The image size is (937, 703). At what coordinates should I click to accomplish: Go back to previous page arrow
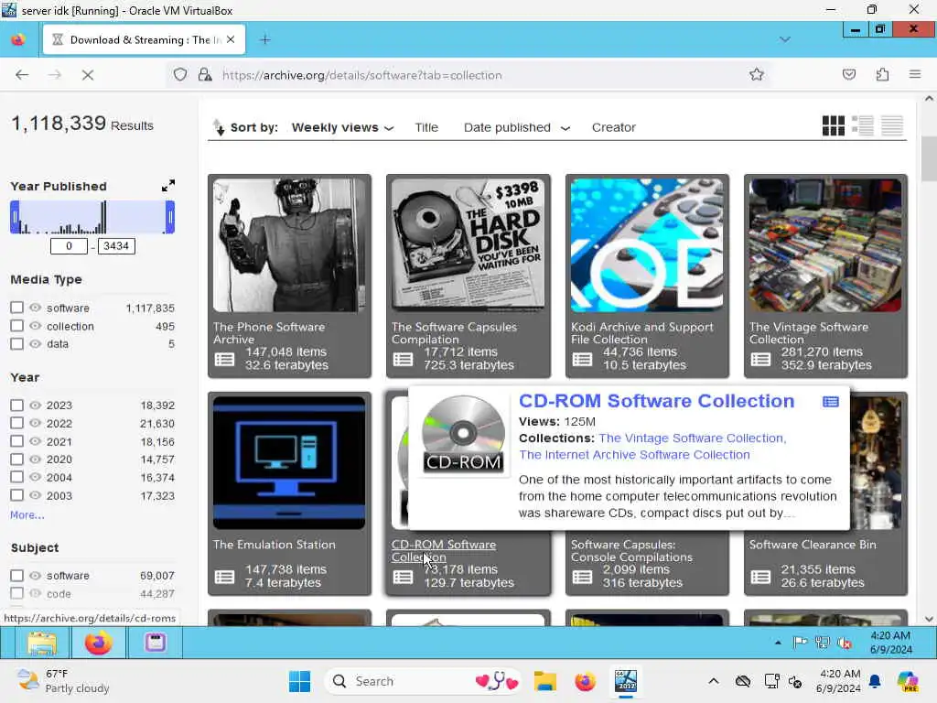tap(22, 75)
